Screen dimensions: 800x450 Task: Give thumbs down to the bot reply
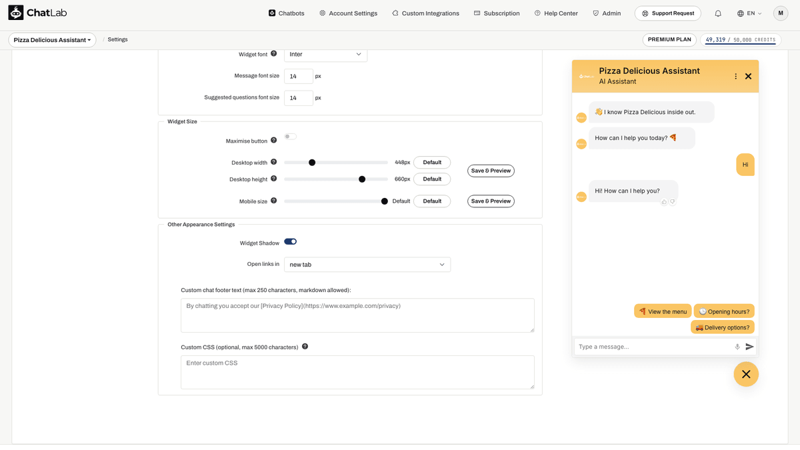point(672,202)
